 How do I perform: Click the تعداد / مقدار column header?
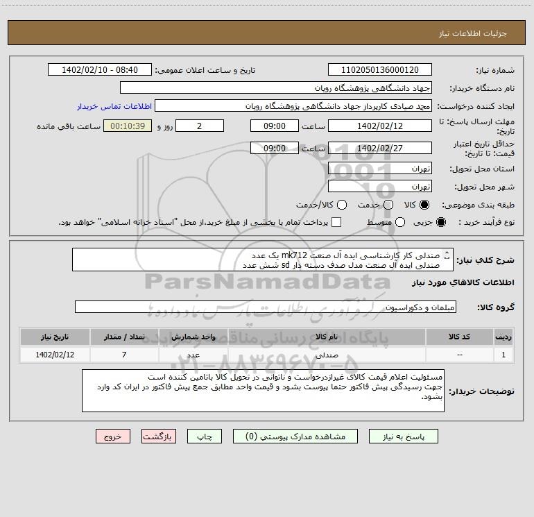coord(124,337)
